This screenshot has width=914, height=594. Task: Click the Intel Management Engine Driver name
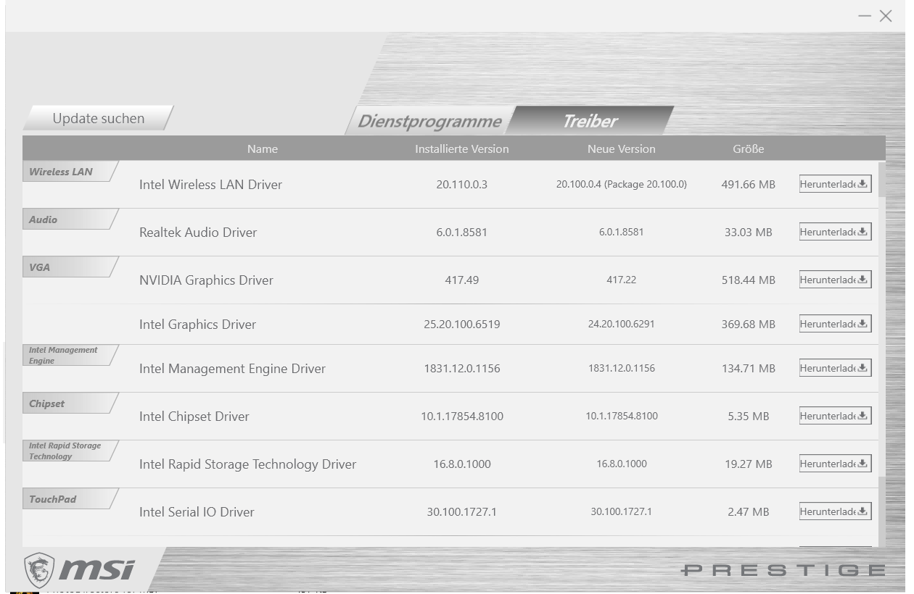tap(232, 369)
